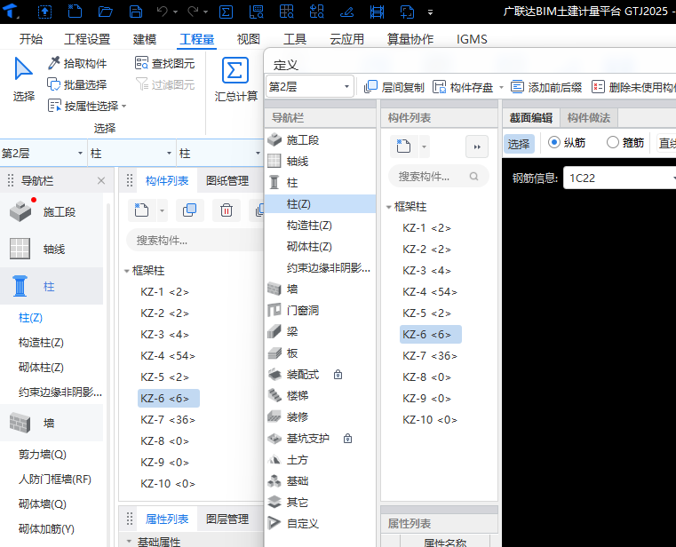This screenshot has width=676, height=547.
Task: Click the large 汇总计算 sigma icon
Action: (x=235, y=70)
